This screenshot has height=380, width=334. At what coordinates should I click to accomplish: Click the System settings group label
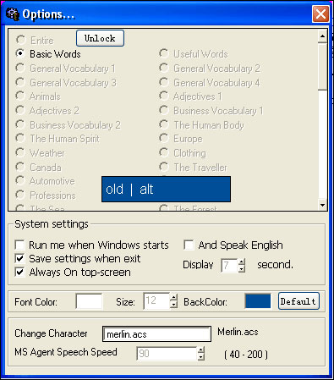tap(52, 224)
